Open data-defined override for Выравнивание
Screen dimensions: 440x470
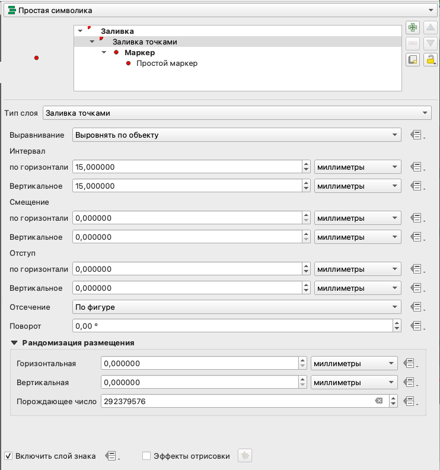(x=416, y=135)
